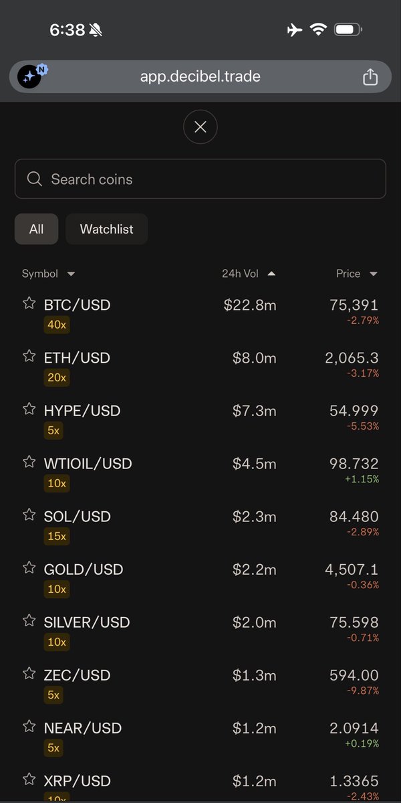
Task: Tap the 40x leverage badge under BTC/USD
Action: pos(57,325)
